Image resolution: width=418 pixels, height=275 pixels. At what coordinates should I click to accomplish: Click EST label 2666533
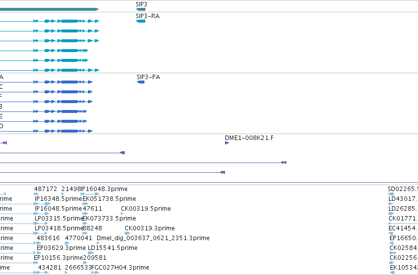[79, 268]
